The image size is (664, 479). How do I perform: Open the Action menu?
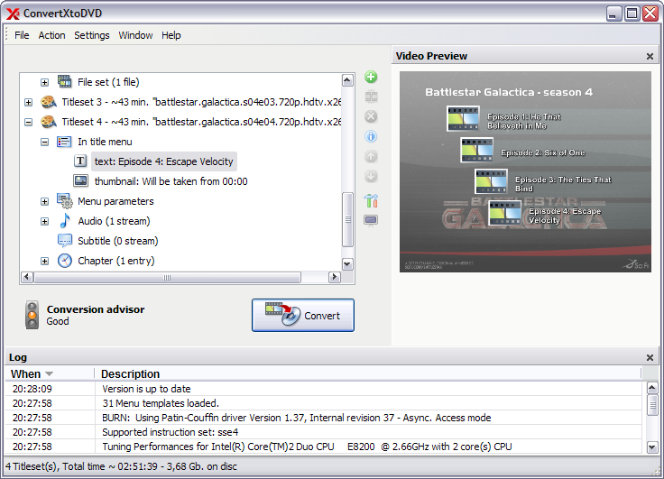[x=51, y=35]
